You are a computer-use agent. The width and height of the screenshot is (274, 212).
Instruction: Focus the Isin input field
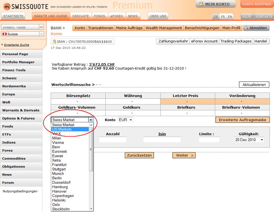coord(162,140)
